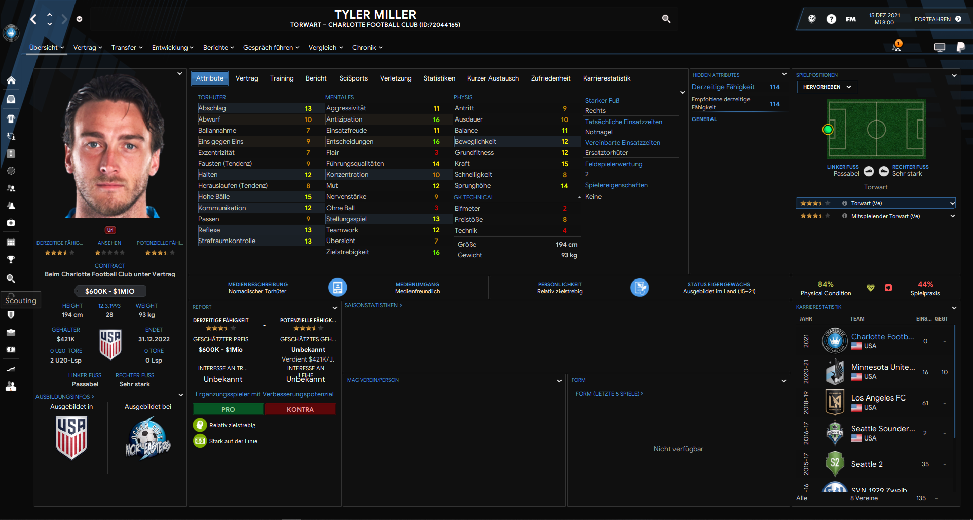Click the monitor display icon at top right
Image resolution: width=973 pixels, height=520 pixels.
pos(940,47)
